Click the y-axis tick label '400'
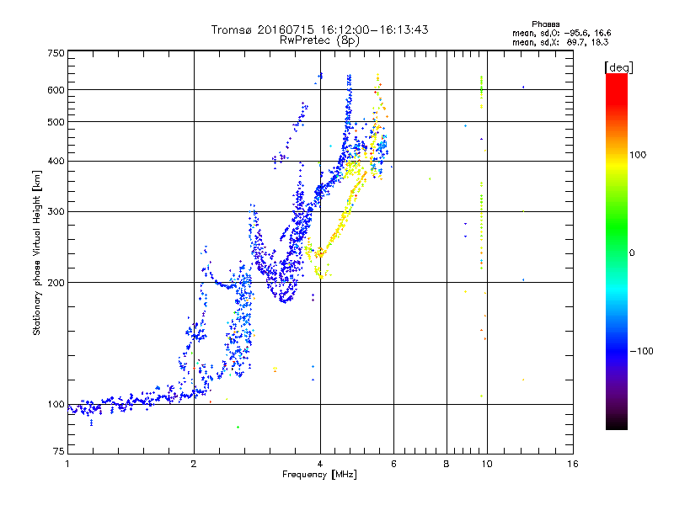Screen dimensions: 674x505 [x=56, y=162]
